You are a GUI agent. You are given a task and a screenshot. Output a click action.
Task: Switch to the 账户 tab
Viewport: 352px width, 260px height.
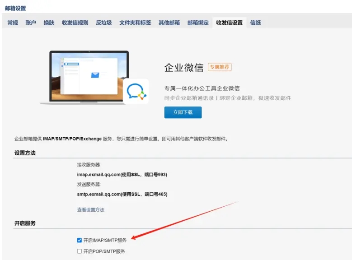coord(31,23)
